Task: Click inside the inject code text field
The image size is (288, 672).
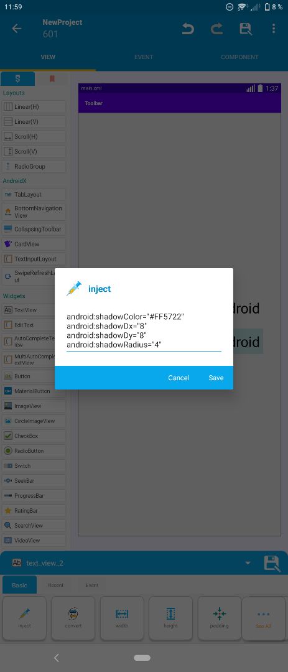Action: pyautogui.click(x=144, y=331)
